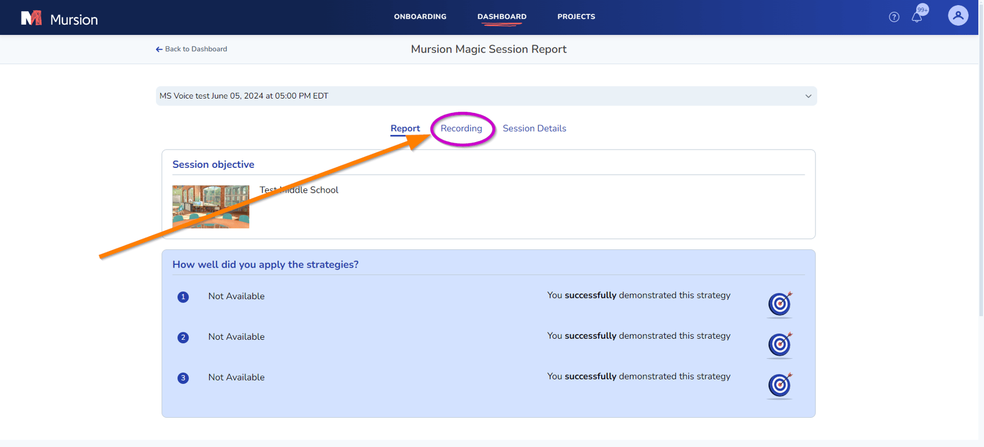
Task: Click the Mursion Magic Session Report title
Action: 489,49
